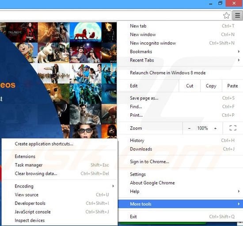
Task: Expand the Help submenu arrow
Action: tap(239, 192)
